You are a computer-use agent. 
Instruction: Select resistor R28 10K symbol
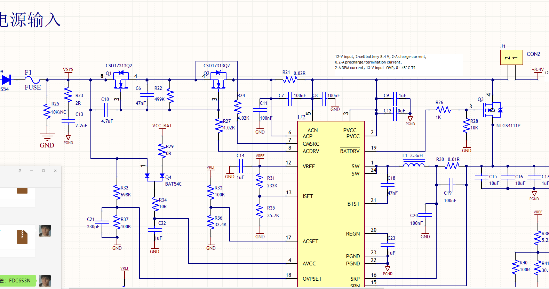tap(466, 125)
